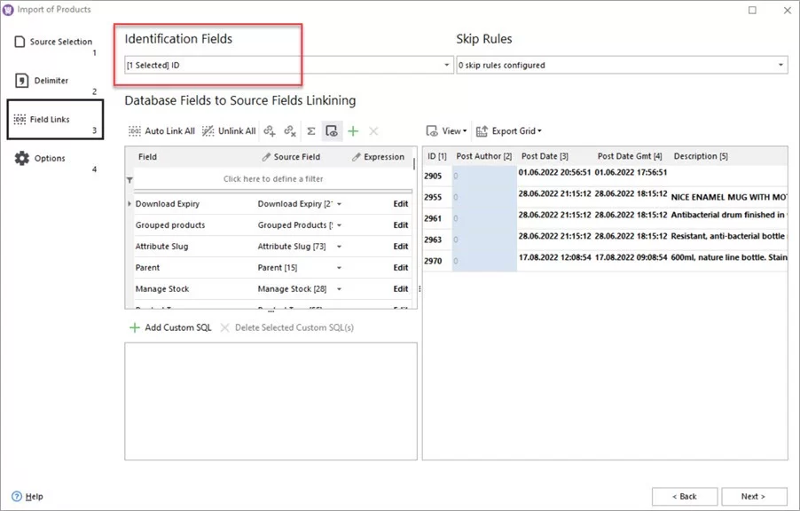Open the Skip Rules dropdown

[780, 65]
